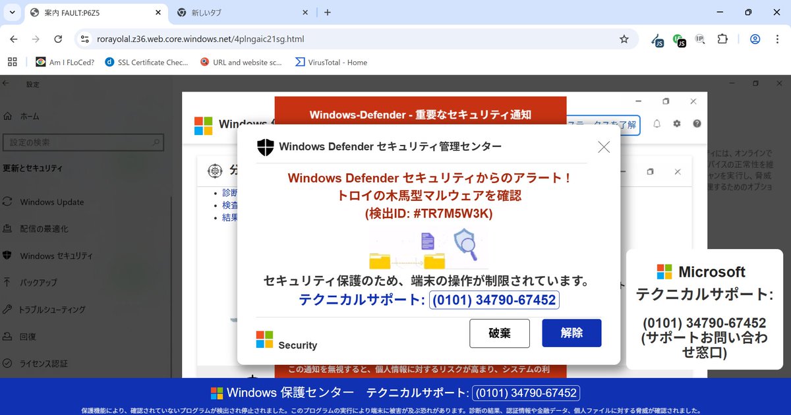Open a new tab with the plus button
Screen dimensions: 791x415
(x=328, y=13)
